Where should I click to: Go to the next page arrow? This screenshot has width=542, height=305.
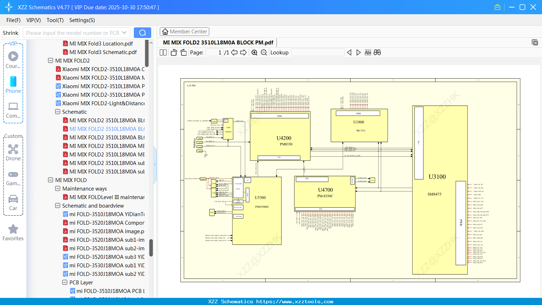click(x=243, y=53)
